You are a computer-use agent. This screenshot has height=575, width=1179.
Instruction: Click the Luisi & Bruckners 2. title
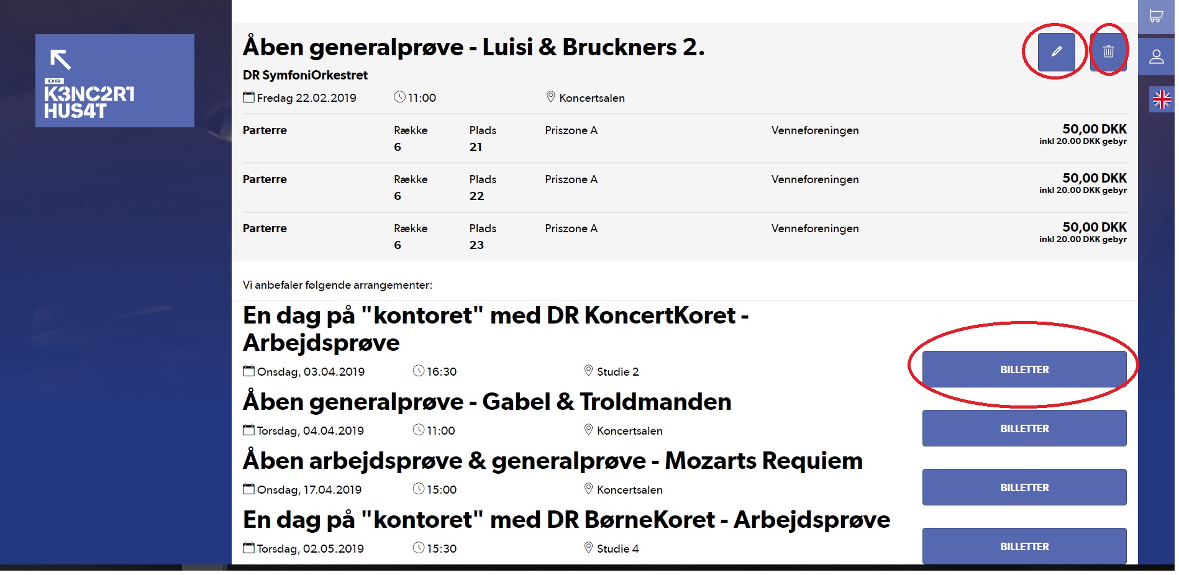pos(473,47)
